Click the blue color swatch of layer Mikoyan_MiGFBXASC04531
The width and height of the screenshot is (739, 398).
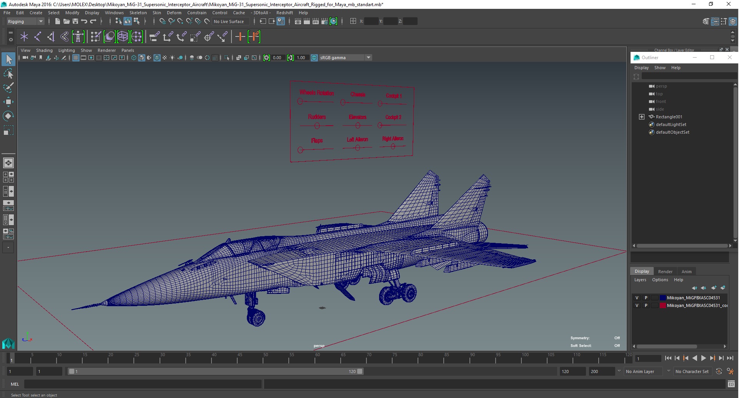click(662, 298)
